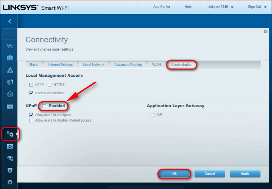This screenshot has width=272, height=189.
Task: Toggle the UPnP Enabled checkbox
Action: 44,106
